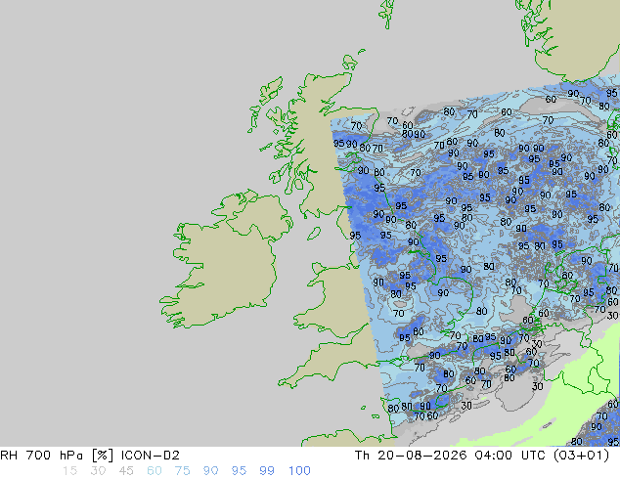
Task: Select the 99 legend value
Action: (x=267, y=471)
